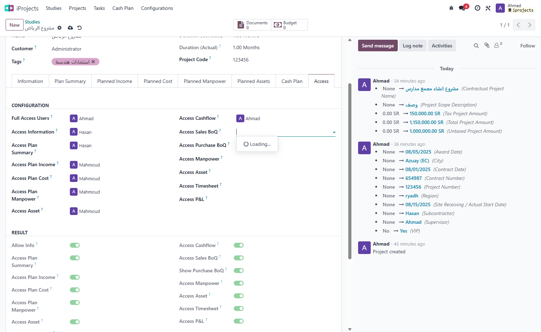The image size is (541, 332).
Task: Toggle the Access P&L result switch
Action: pyautogui.click(x=239, y=321)
